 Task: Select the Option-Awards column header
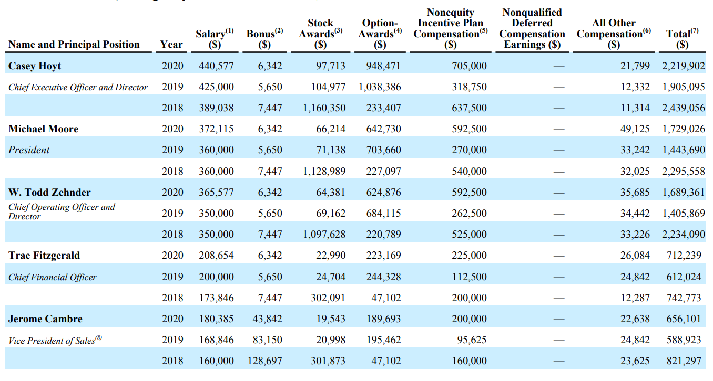point(380,34)
